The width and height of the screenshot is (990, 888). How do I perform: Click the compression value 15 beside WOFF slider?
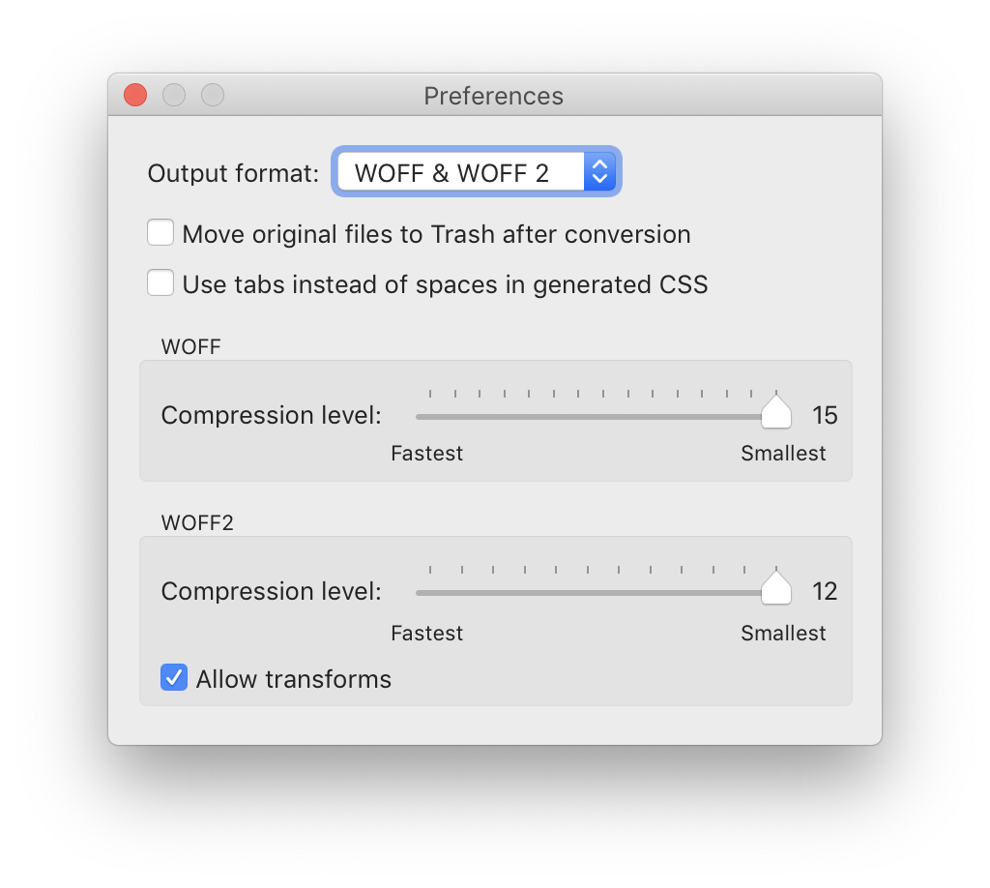point(827,415)
